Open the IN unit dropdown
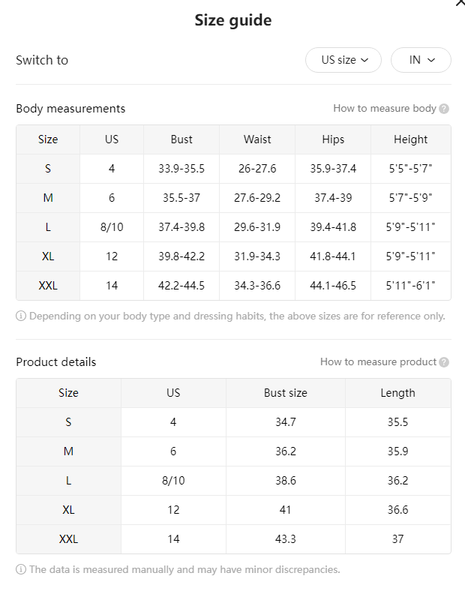This screenshot has height=594, width=465. pos(421,60)
